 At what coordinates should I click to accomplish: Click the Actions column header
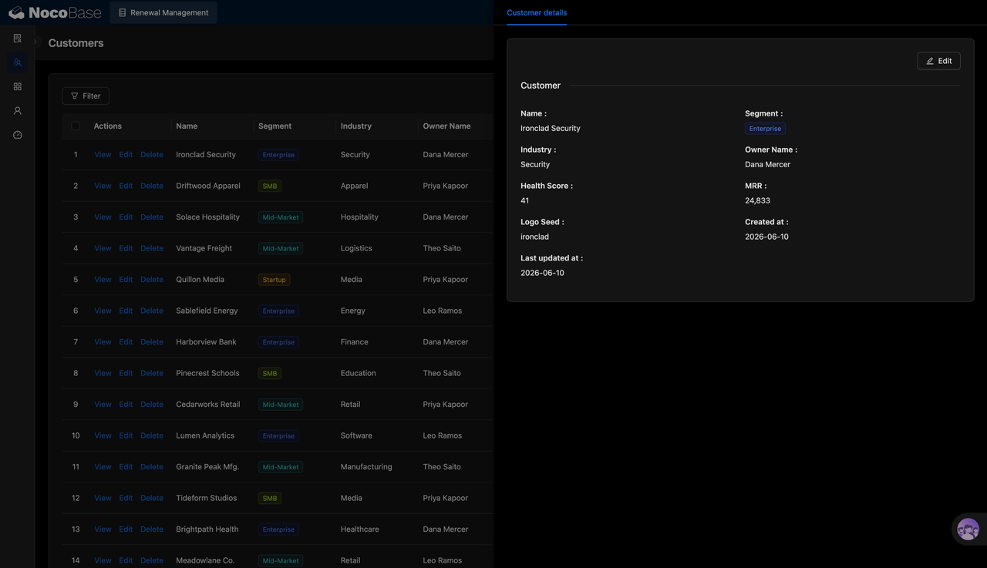coord(108,126)
